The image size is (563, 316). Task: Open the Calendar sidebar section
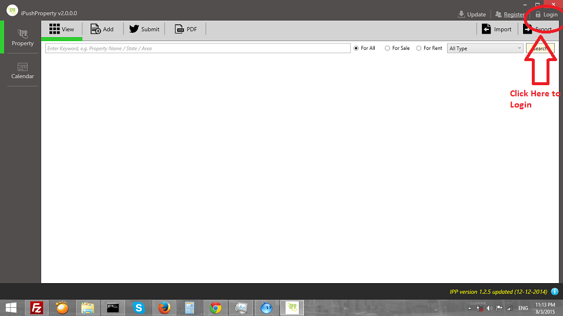tap(22, 70)
